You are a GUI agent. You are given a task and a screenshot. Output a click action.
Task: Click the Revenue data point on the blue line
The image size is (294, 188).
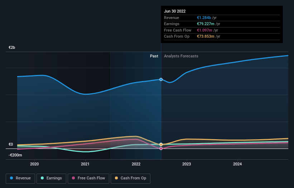(x=161, y=79)
